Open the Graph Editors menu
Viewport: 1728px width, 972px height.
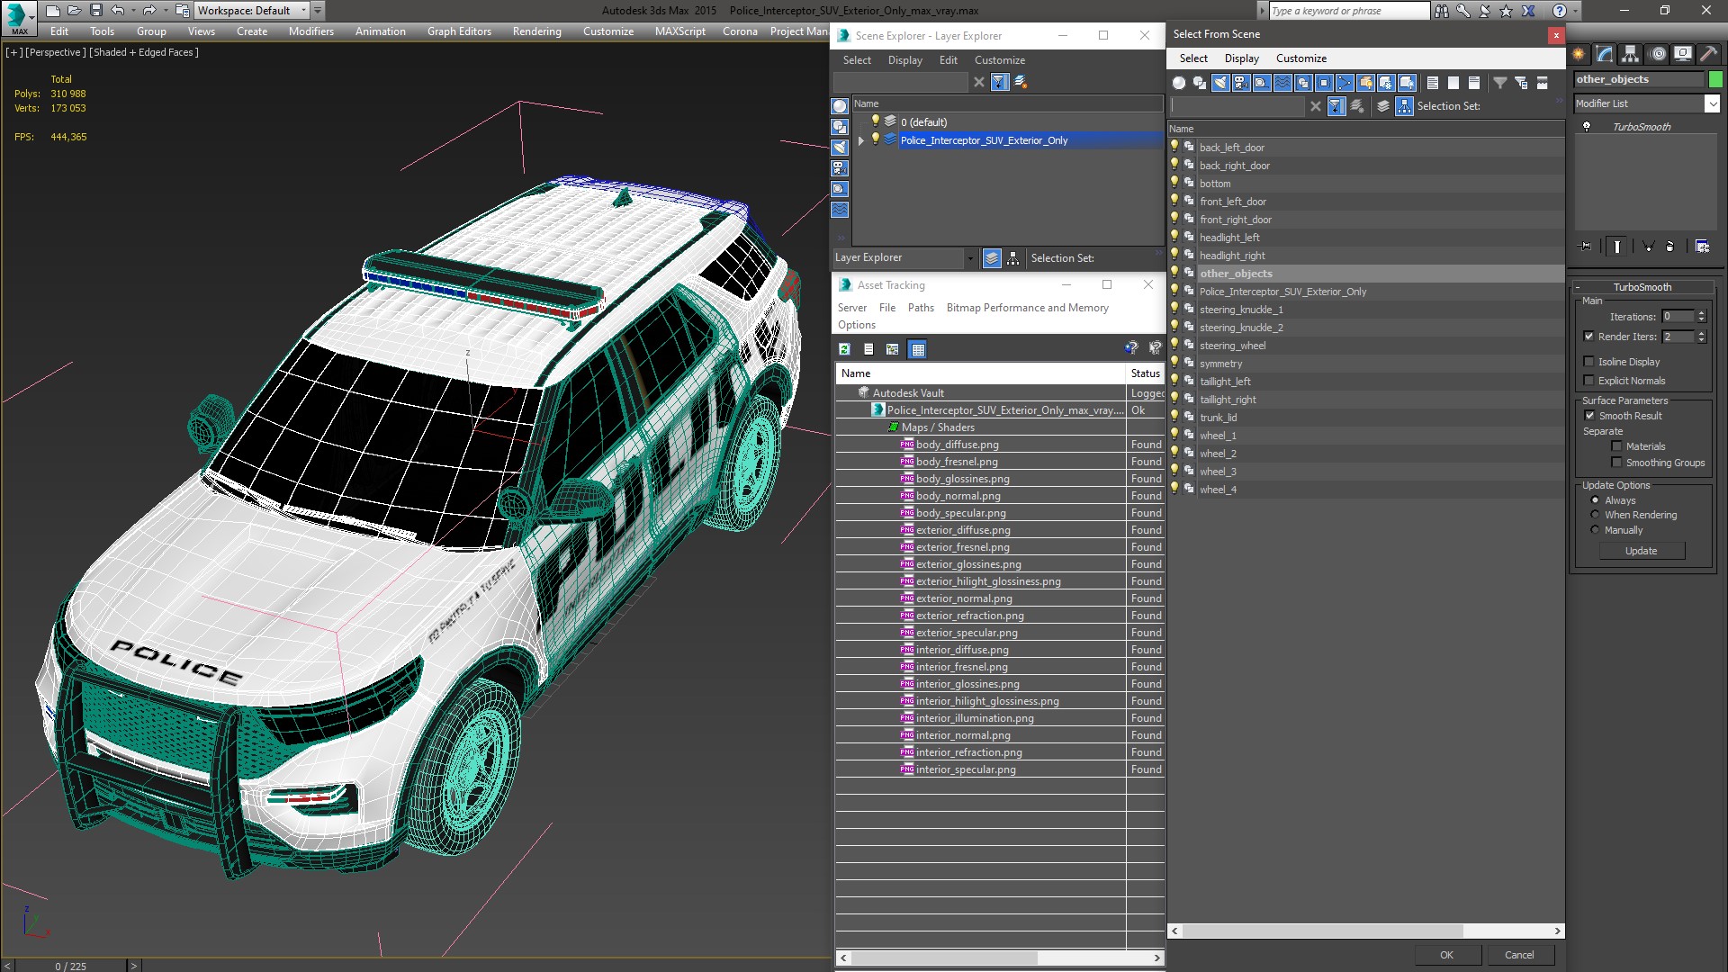pos(459,31)
